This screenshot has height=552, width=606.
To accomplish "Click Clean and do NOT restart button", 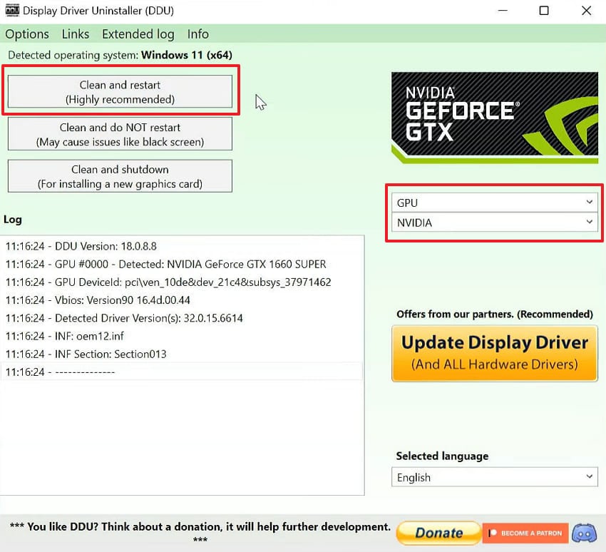I will coord(120,134).
